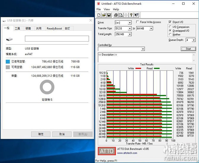This screenshot has width=199, height=163.
Task: Open the Help menu
Action: 116,9
